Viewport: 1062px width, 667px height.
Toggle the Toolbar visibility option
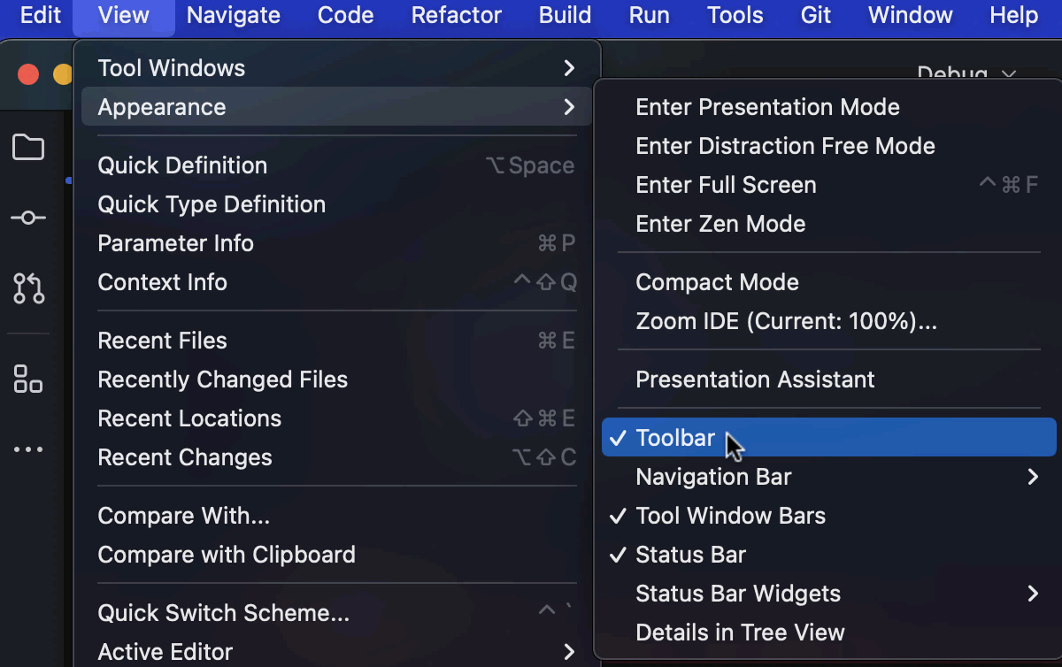[x=675, y=438]
